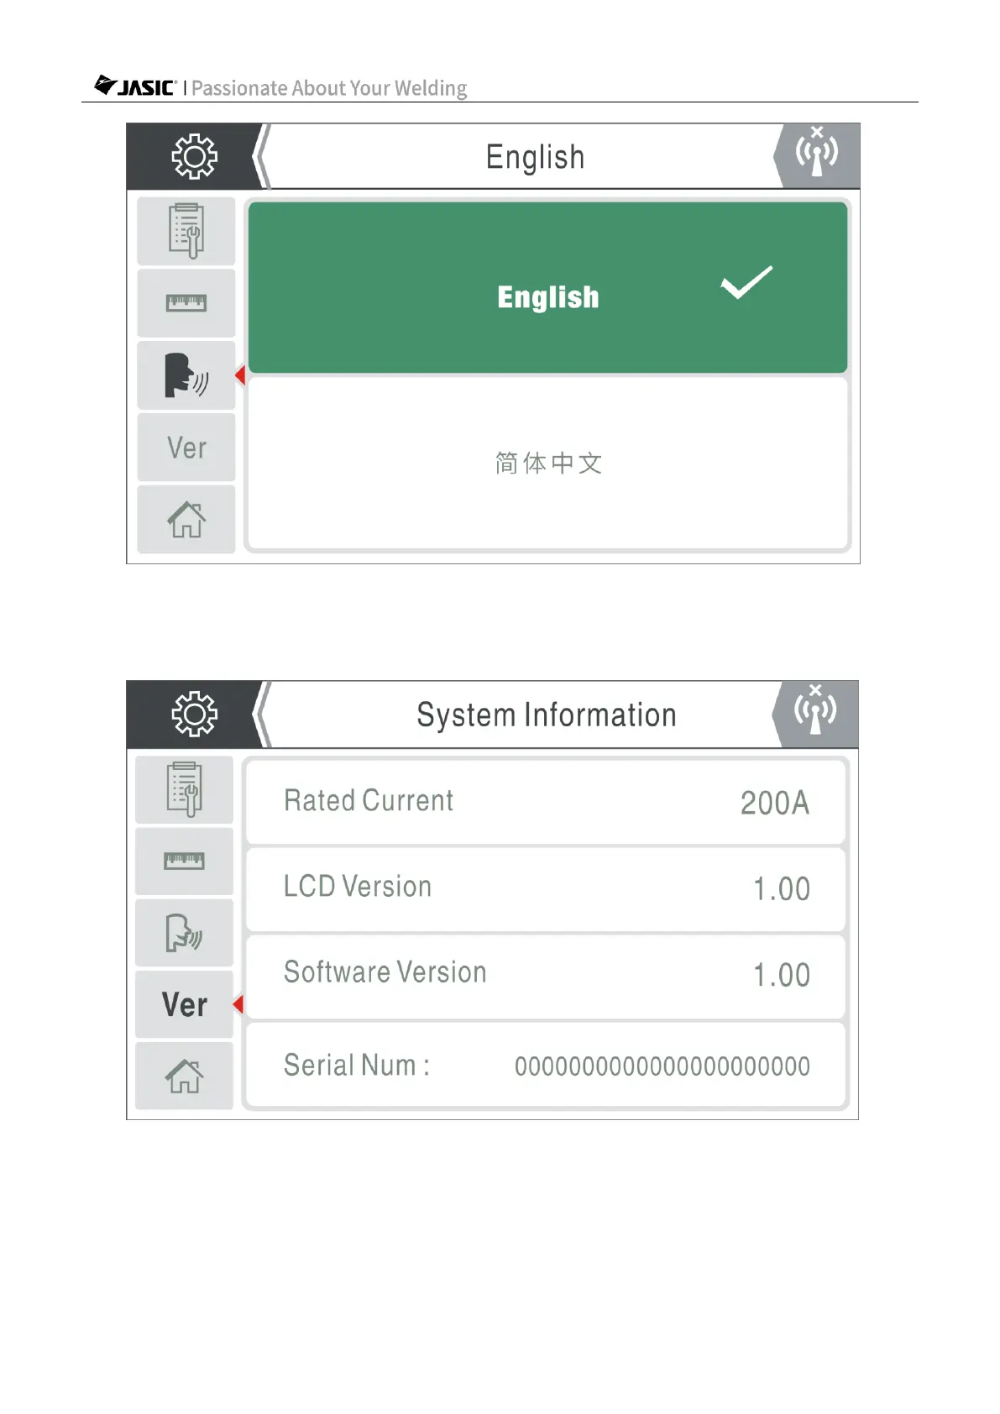Select bold Ver tab on System Information screen
Viewport: 1000px width, 1414px height.
pos(185,1004)
